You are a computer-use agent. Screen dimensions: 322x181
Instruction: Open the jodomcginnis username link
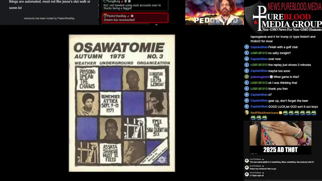point(260,77)
